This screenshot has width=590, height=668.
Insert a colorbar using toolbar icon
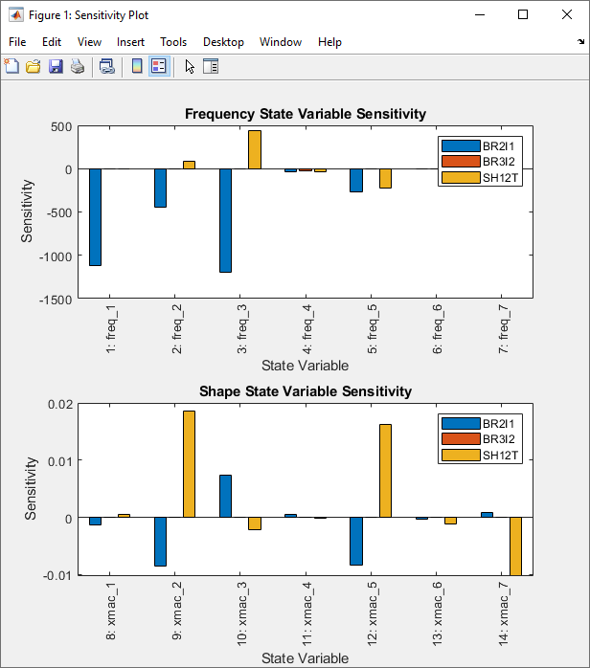click(137, 66)
